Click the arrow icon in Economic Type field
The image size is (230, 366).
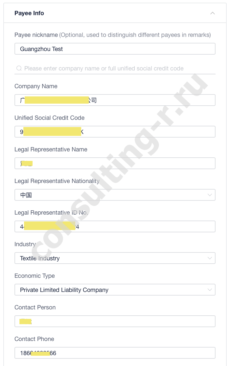[x=210, y=290]
